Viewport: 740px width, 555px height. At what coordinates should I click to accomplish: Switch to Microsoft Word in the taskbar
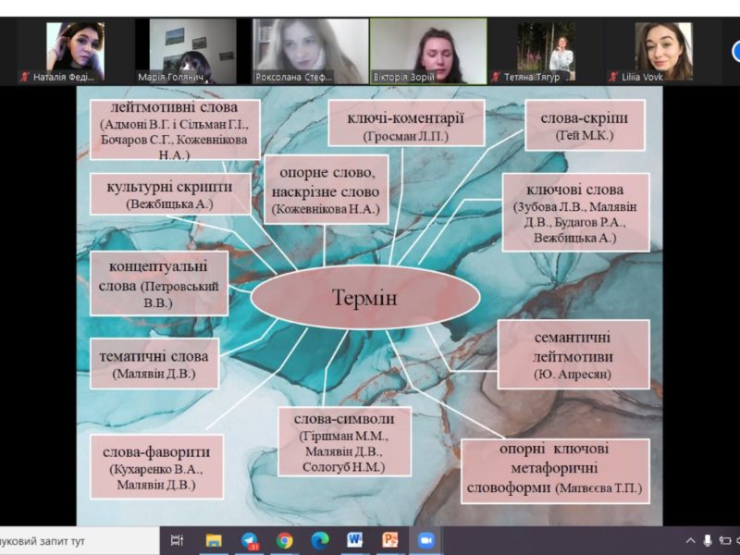pyautogui.click(x=355, y=540)
